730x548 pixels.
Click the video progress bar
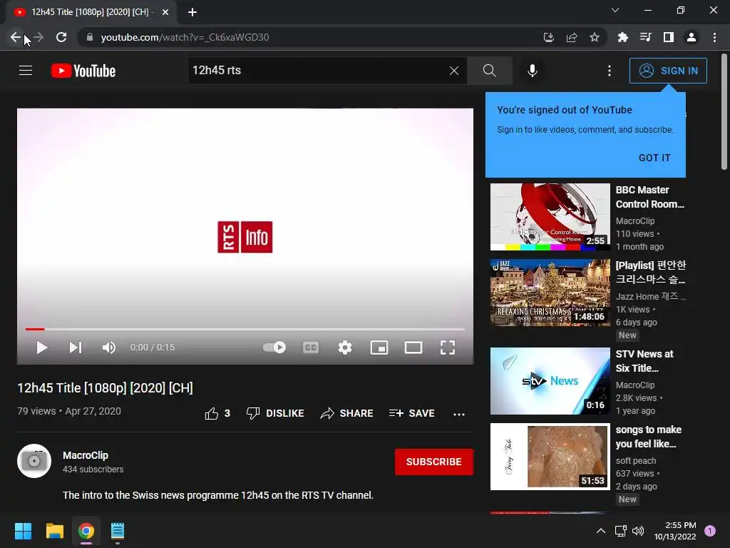click(x=245, y=329)
